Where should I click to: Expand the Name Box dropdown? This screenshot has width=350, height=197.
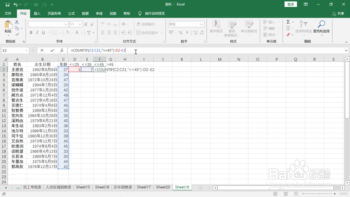coord(26,50)
